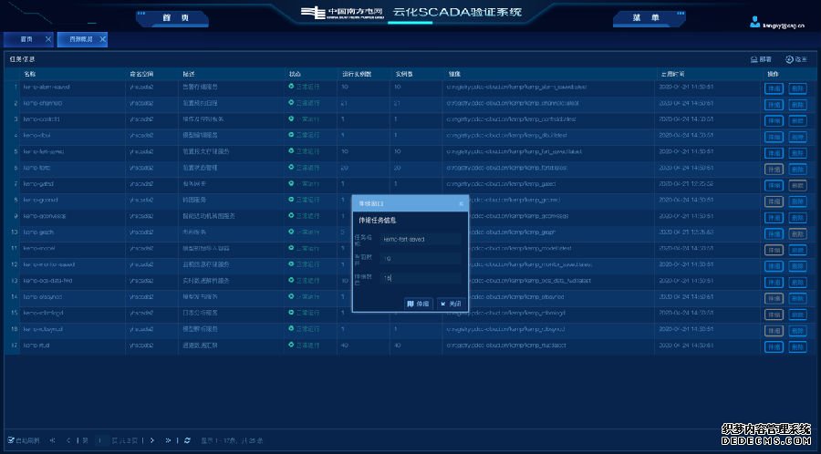
Task: Click the 启用时间 column header
Action: (672, 74)
